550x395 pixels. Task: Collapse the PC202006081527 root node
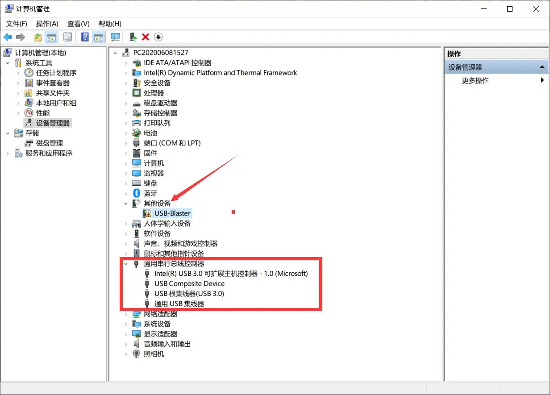coord(116,53)
